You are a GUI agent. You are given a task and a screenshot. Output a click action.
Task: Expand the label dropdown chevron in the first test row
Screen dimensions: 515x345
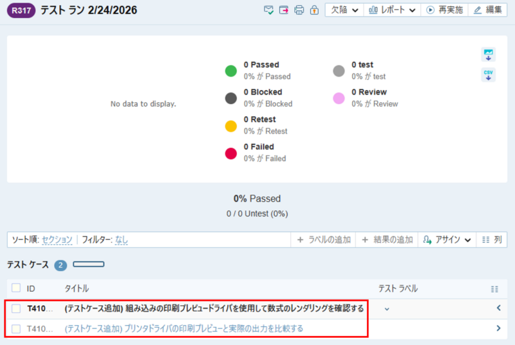387,309
